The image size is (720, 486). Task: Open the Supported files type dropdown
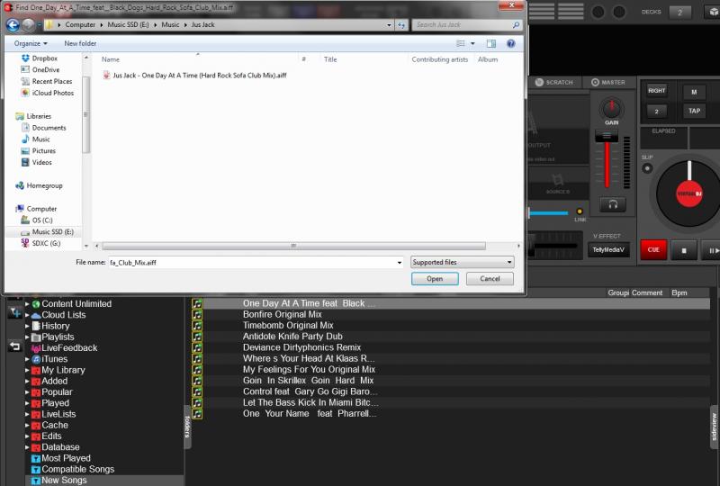pos(462,262)
